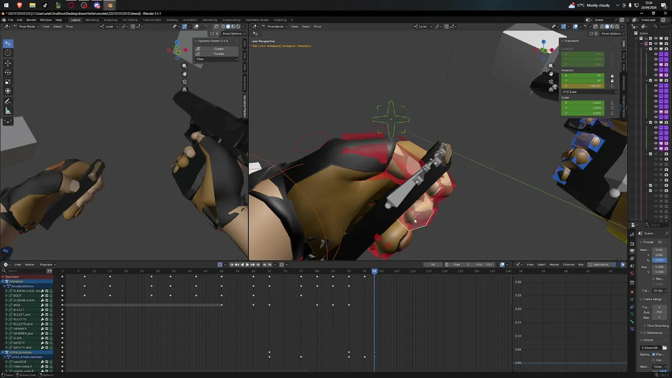The height and width of the screenshot is (378, 672).
Task: Open the Render menu
Action: [31, 20]
